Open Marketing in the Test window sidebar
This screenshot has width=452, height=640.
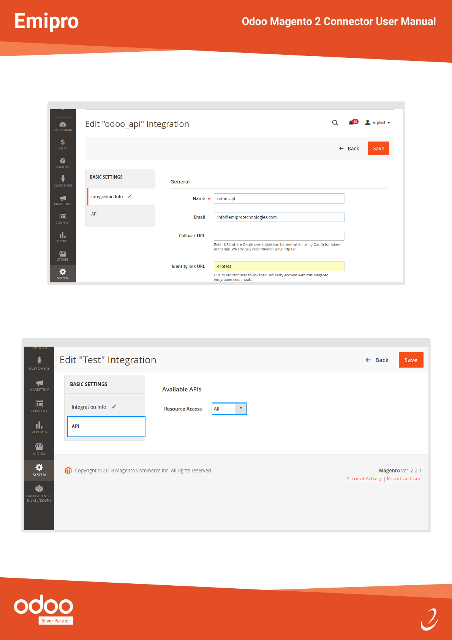click(39, 385)
